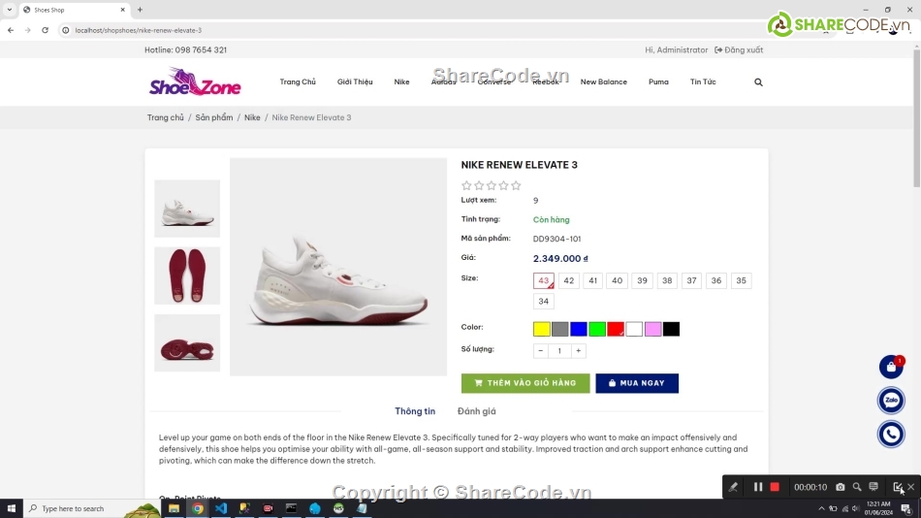The width and height of the screenshot is (921, 518).
Task: Take a screenshot with camera icon
Action: (x=841, y=487)
